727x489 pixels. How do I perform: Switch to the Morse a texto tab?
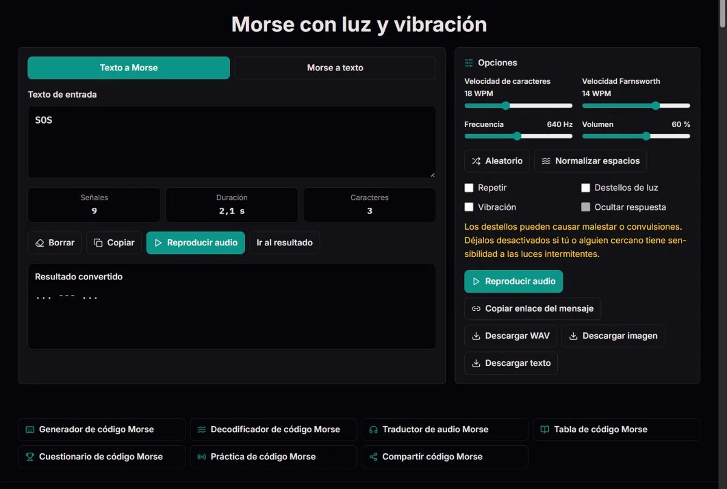pos(335,68)
